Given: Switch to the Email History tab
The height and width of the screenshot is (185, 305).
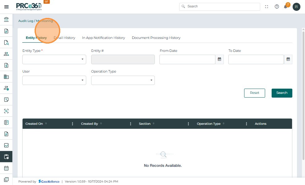Looking at the screenshot, I should 64,38.
